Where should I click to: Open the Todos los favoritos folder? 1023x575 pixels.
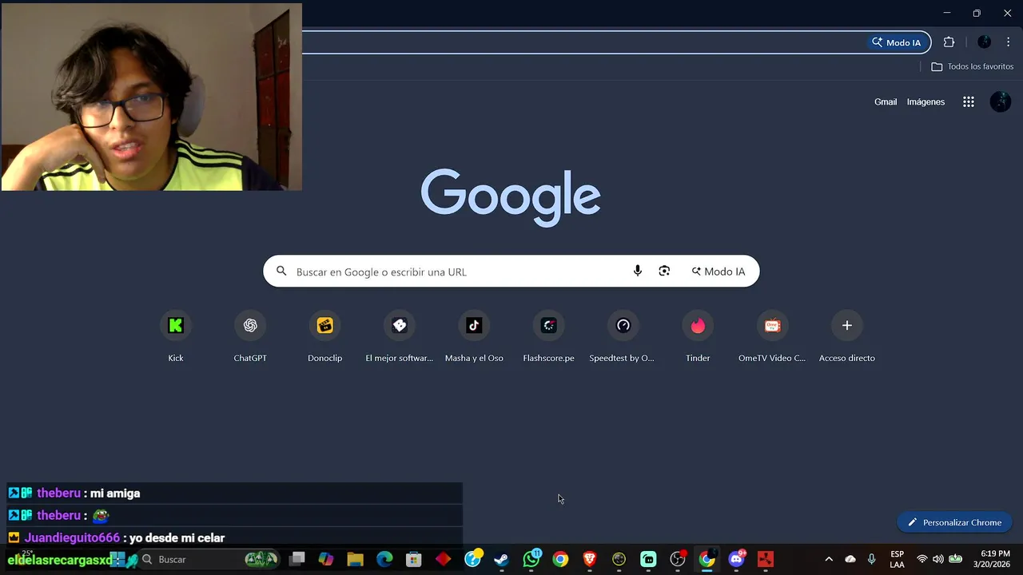click(973, 66)
